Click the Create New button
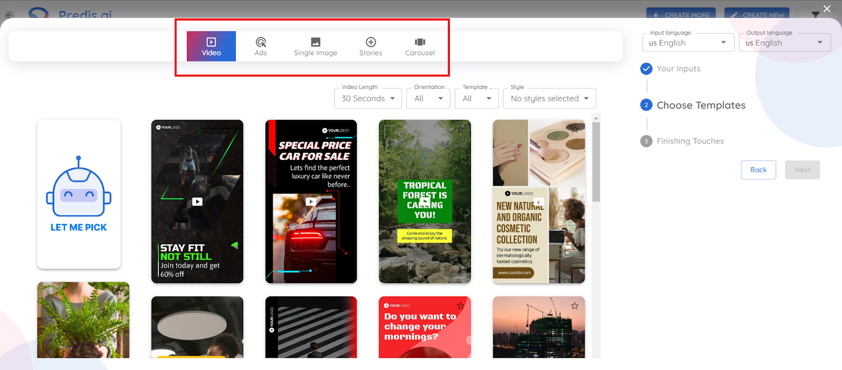The image size is (842, 370). tap(757, 14)
